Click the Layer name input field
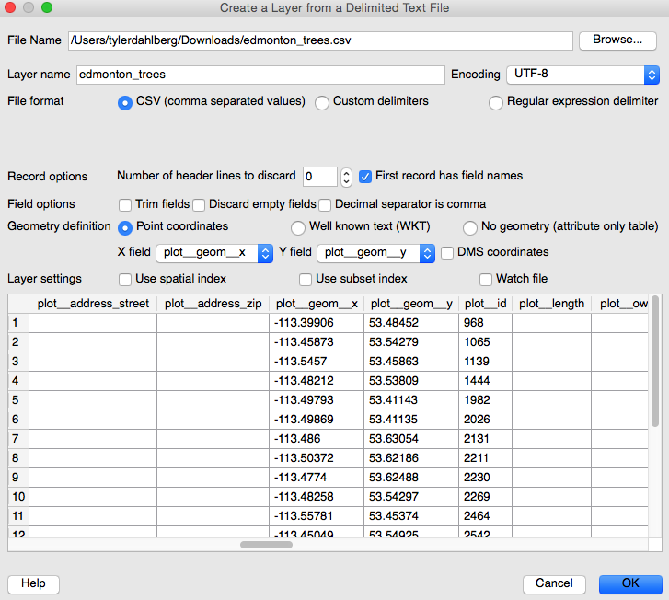The image size is (669, 600). coord(260,75)
